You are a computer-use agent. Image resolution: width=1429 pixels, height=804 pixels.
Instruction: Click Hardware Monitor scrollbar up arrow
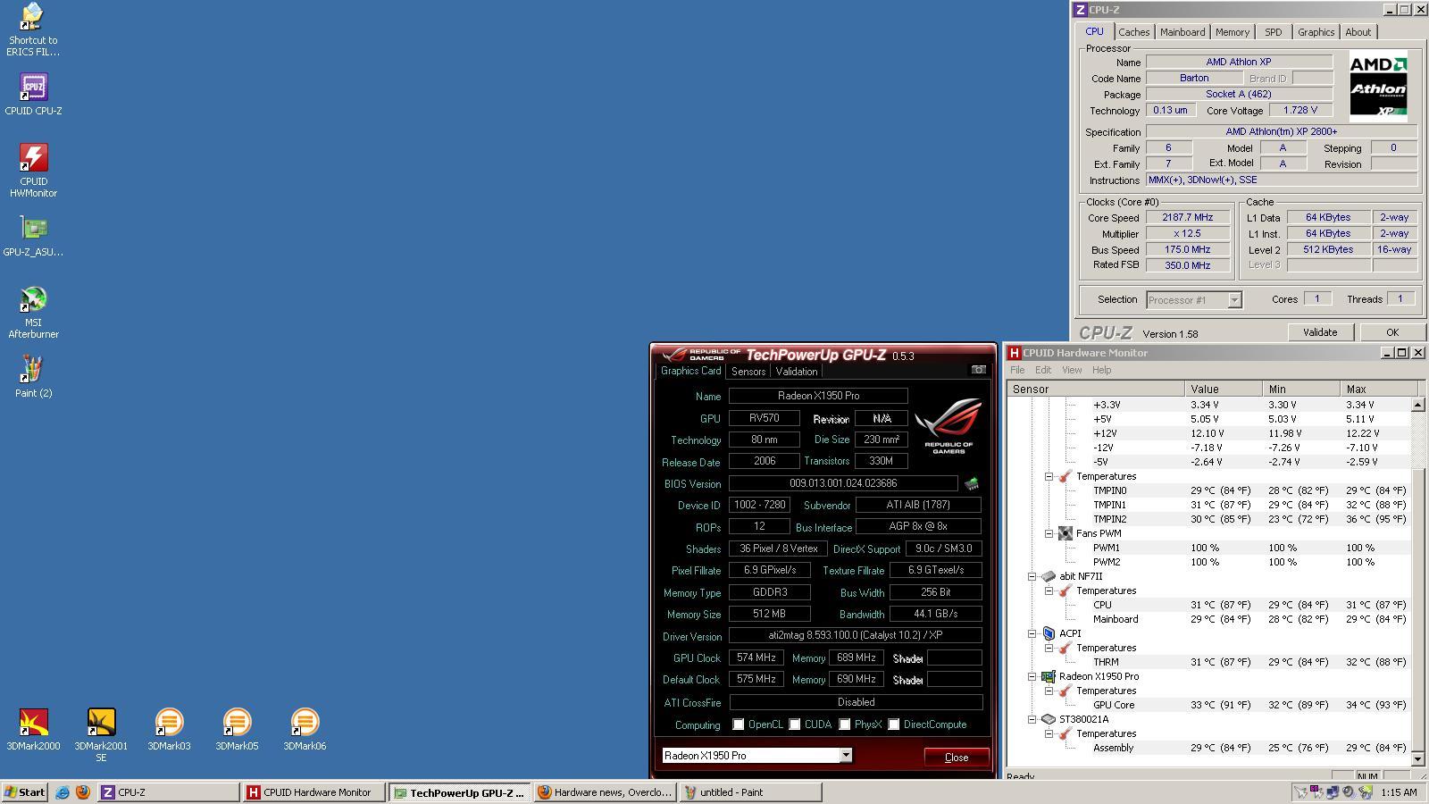[x=1417, y=405]
